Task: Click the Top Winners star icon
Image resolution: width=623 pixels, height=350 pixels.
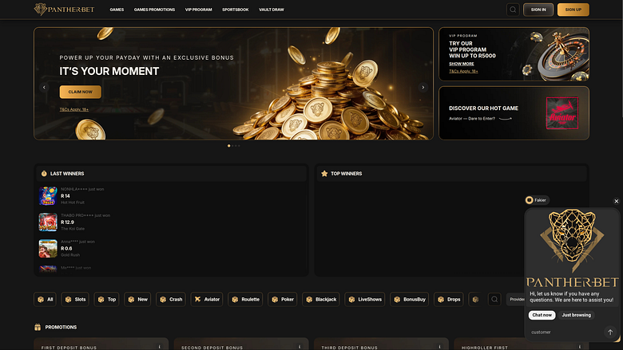Action: [x=324, y=174]
